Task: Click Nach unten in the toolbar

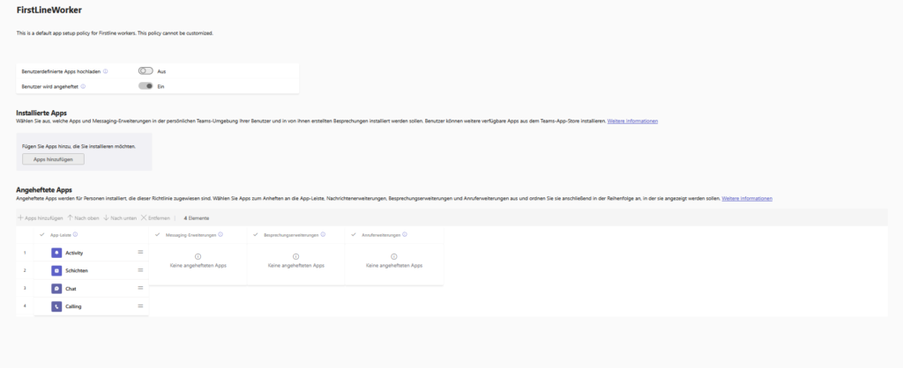Action: point(120,217)
